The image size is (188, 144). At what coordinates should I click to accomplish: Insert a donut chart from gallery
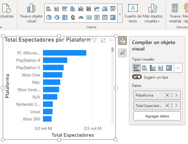tap(57, 17)
